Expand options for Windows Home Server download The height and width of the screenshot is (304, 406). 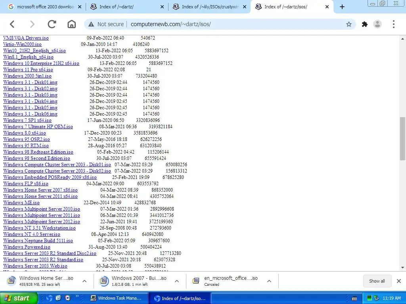click(x=84, y=281)
